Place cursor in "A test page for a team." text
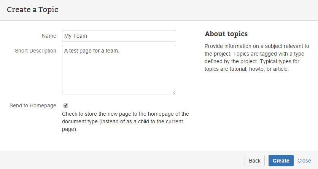318x169 pixels. [x=91, y=51]
